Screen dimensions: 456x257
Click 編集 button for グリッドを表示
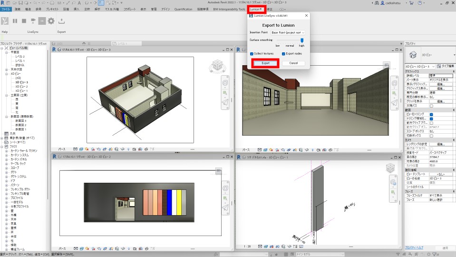point(441,101)
